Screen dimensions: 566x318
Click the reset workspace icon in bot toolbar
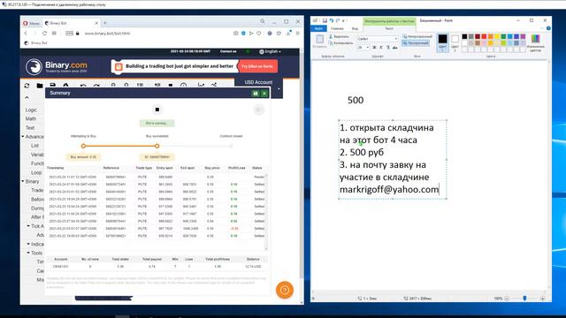coord(27,86)
